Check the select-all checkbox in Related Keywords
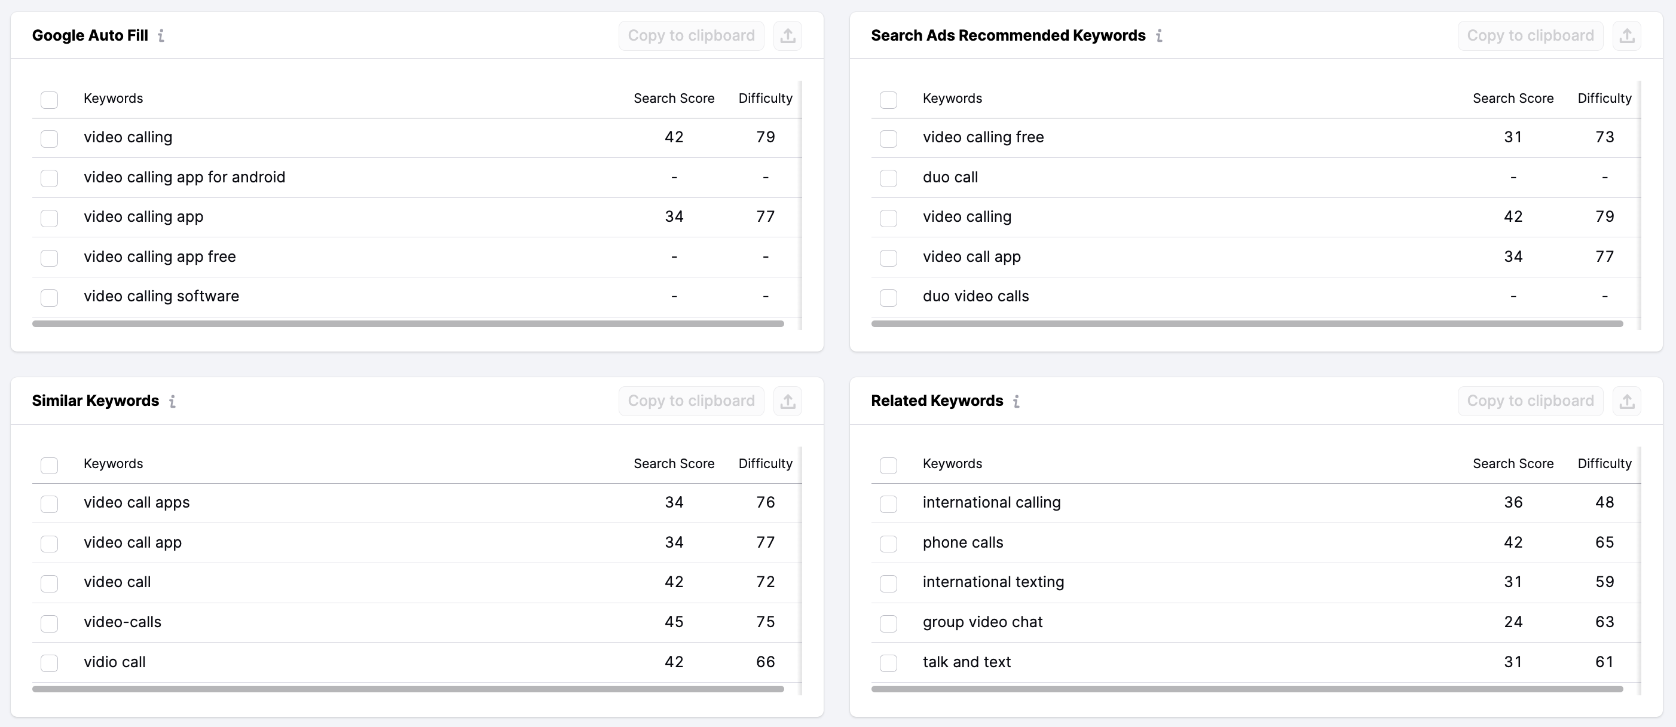 [x=889, y=465]
